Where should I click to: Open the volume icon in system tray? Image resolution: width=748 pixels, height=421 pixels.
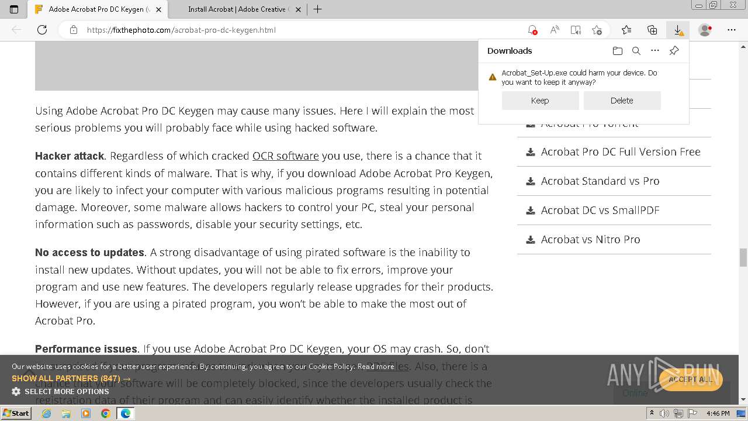[x=665, y=413]
